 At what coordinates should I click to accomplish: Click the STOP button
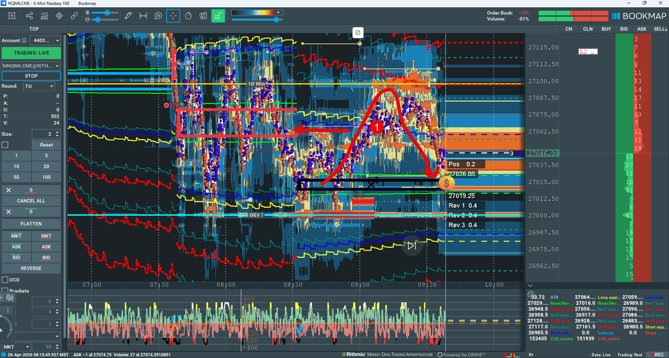coord(31,76)
